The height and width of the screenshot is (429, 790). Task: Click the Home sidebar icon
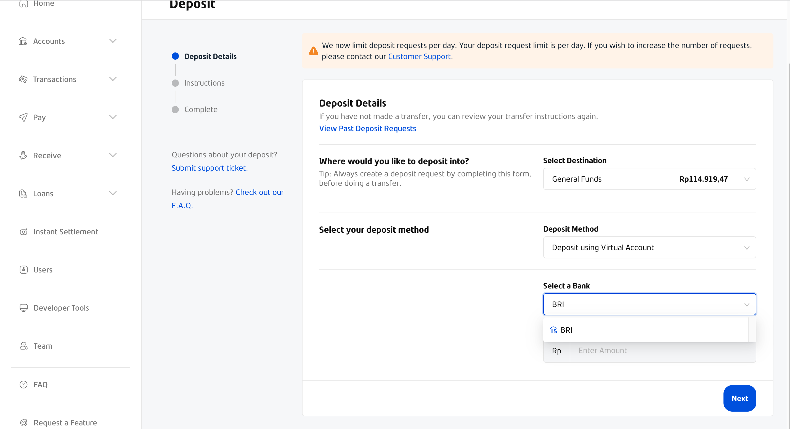24,3
